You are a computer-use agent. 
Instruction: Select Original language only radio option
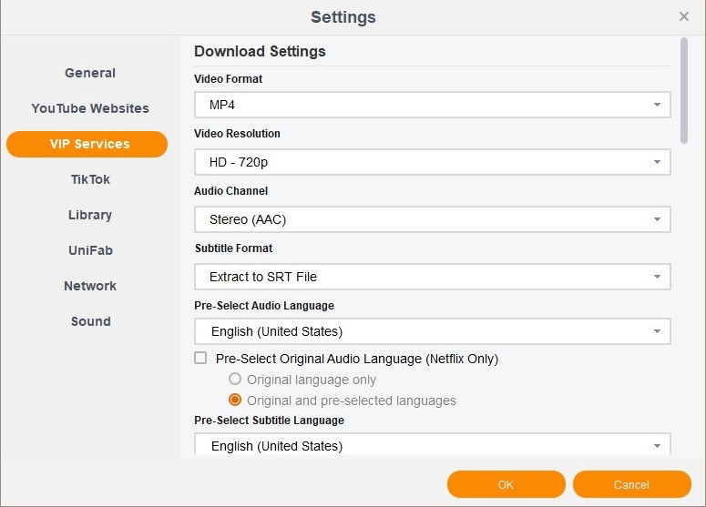235,380
